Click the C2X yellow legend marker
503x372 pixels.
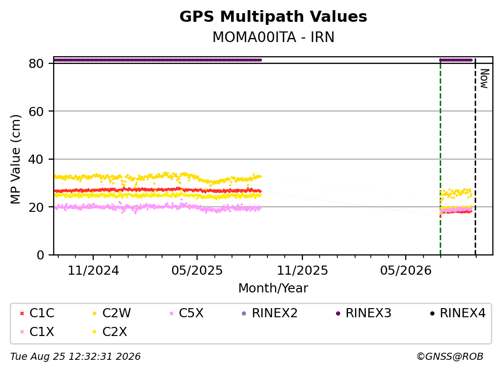pos(94,332)
